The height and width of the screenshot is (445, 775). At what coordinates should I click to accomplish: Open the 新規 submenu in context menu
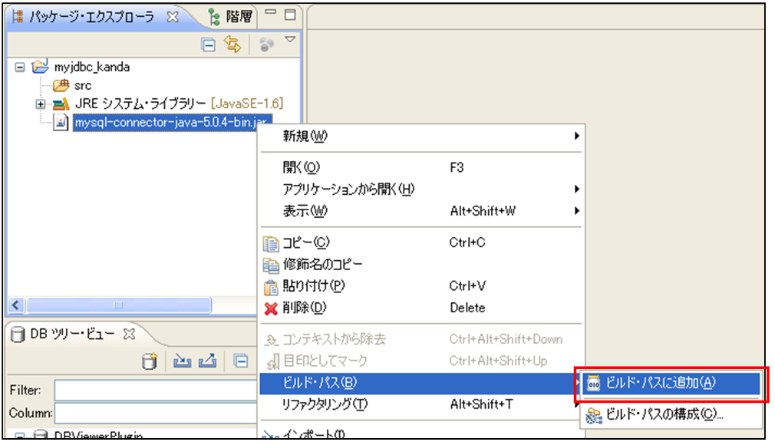304,137
